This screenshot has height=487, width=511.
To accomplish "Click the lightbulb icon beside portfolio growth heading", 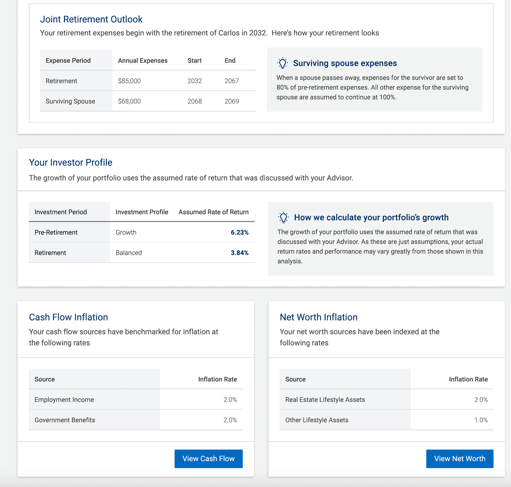I will [283, 217].
